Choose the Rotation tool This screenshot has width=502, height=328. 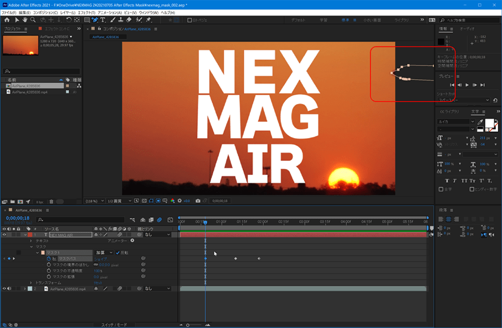[x=69, y=20]
